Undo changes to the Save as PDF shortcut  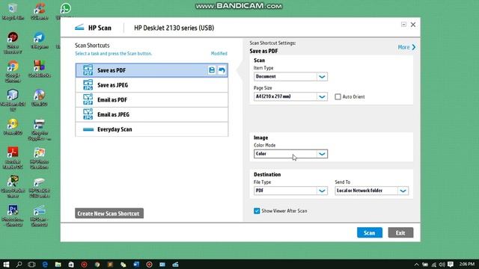(x=222, y=70)
